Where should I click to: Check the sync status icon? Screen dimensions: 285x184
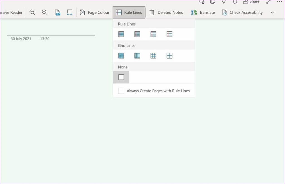coord(202,2)
